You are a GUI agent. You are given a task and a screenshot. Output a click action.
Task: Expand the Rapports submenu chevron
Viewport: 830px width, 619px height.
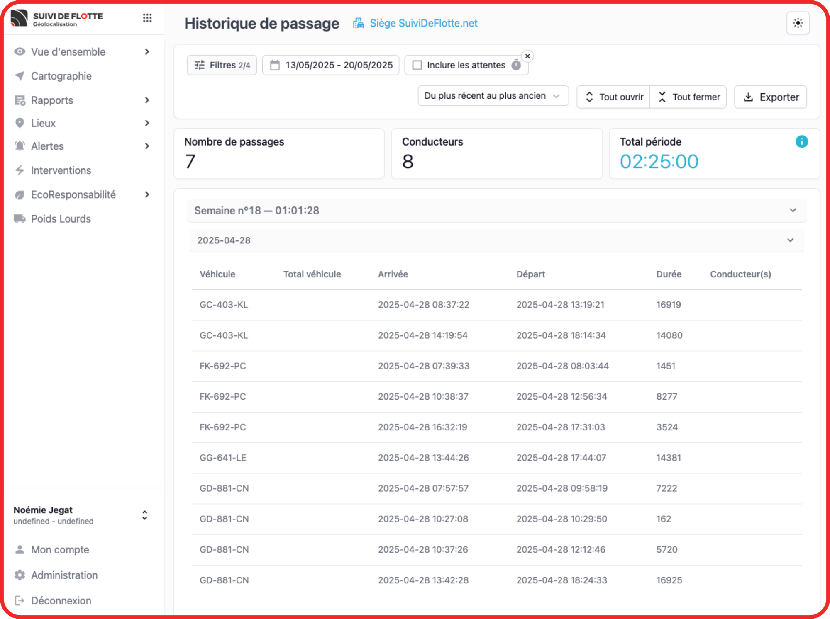(x=147, y=100)
